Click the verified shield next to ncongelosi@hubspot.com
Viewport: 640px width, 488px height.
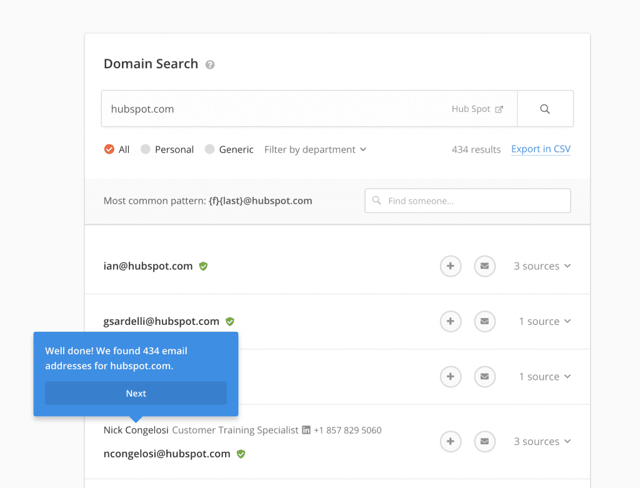coord(241,454)
